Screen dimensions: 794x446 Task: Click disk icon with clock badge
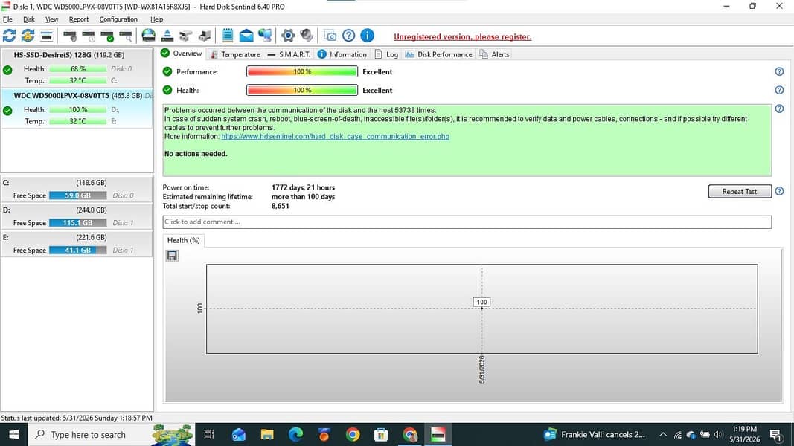(88, 36)
